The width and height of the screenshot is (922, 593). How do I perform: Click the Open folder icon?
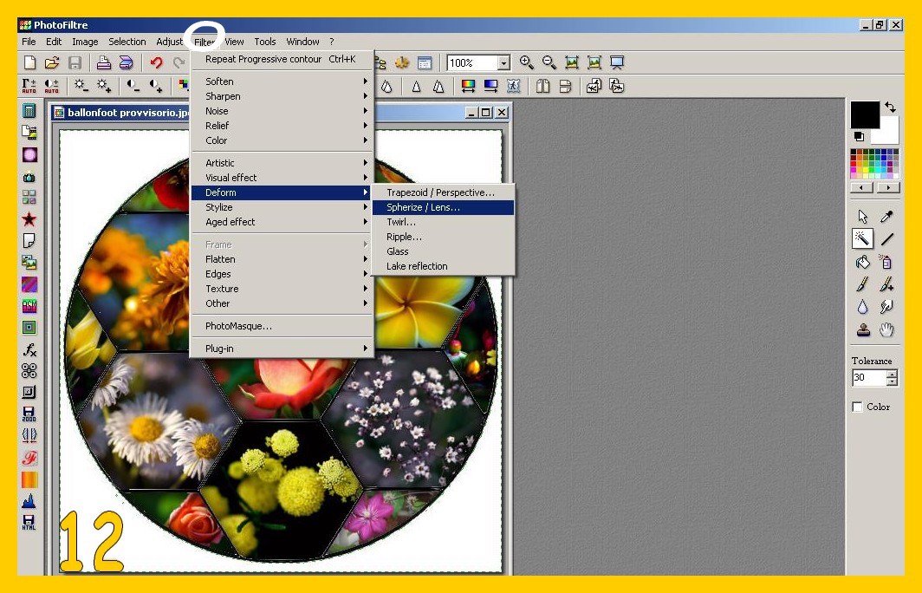tap(52, 62)
